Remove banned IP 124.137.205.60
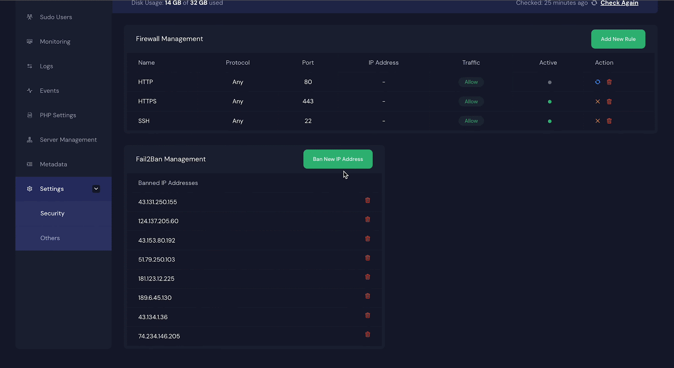 (x=367, y=220)
